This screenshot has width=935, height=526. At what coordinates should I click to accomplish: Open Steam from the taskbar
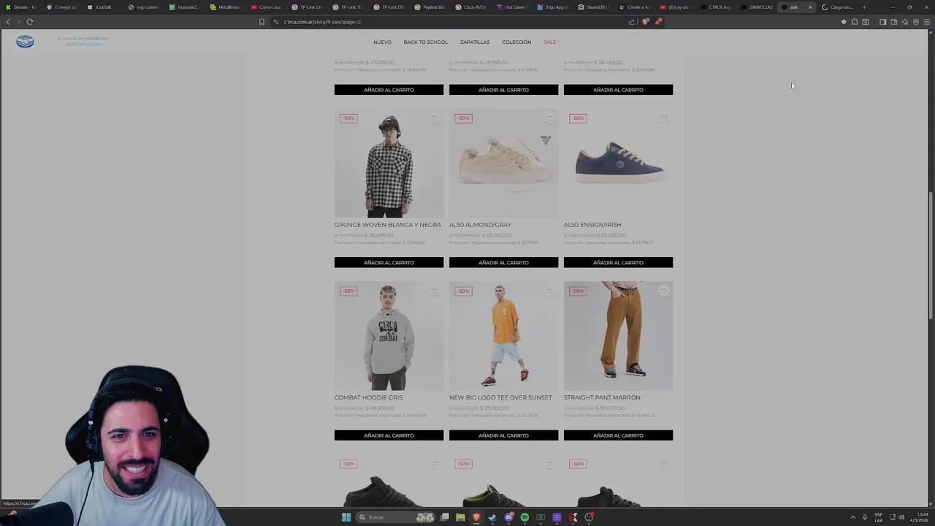coord(492,517)
